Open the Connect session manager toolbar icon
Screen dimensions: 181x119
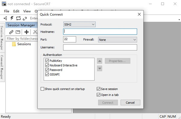click(5, 18)
